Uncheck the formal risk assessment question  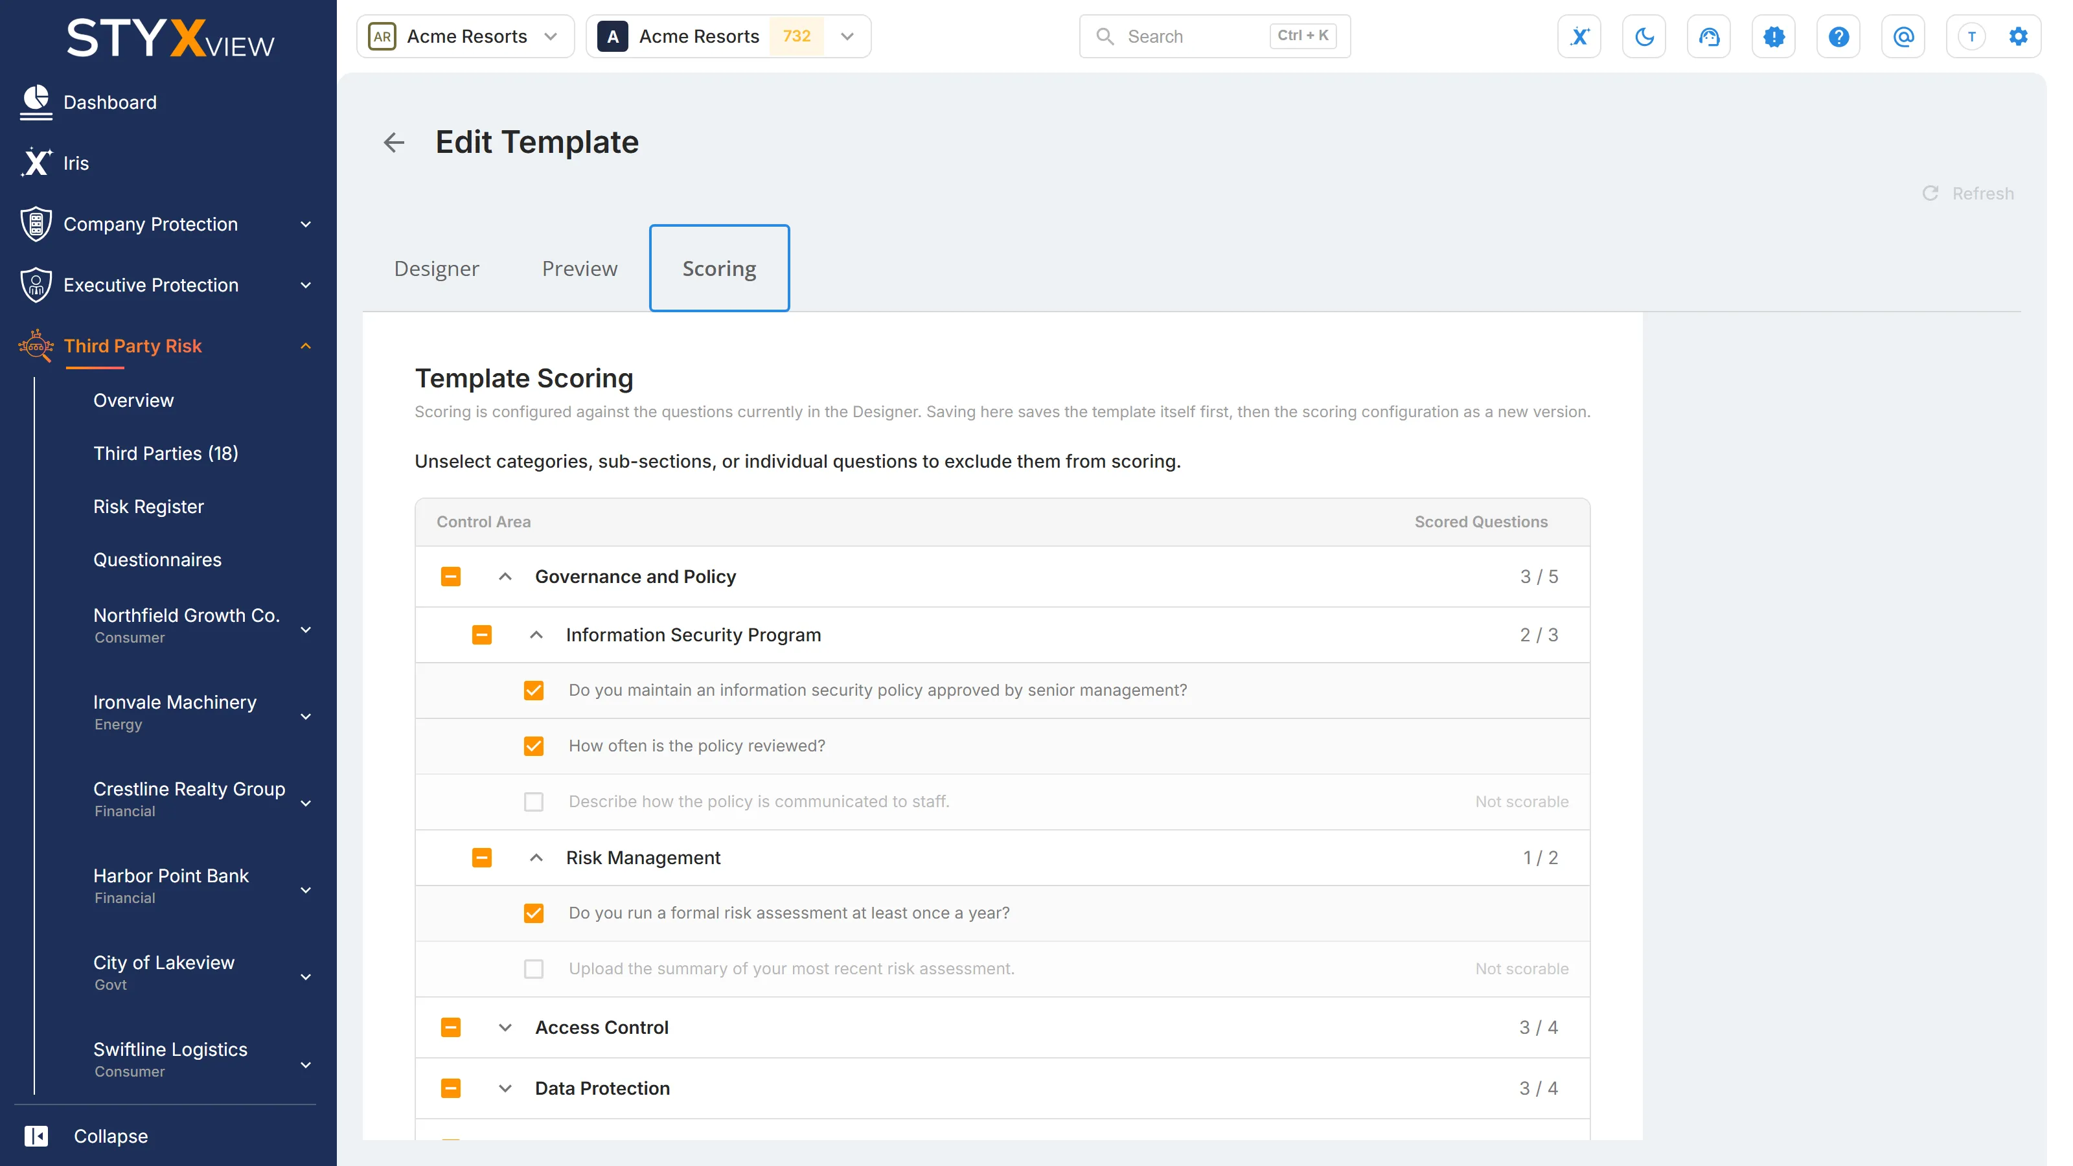(x=534, y=913)
